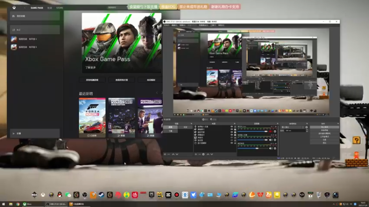
Task: Click the 了解更多 link on Game Pass banner
Action: pos(90,67)
